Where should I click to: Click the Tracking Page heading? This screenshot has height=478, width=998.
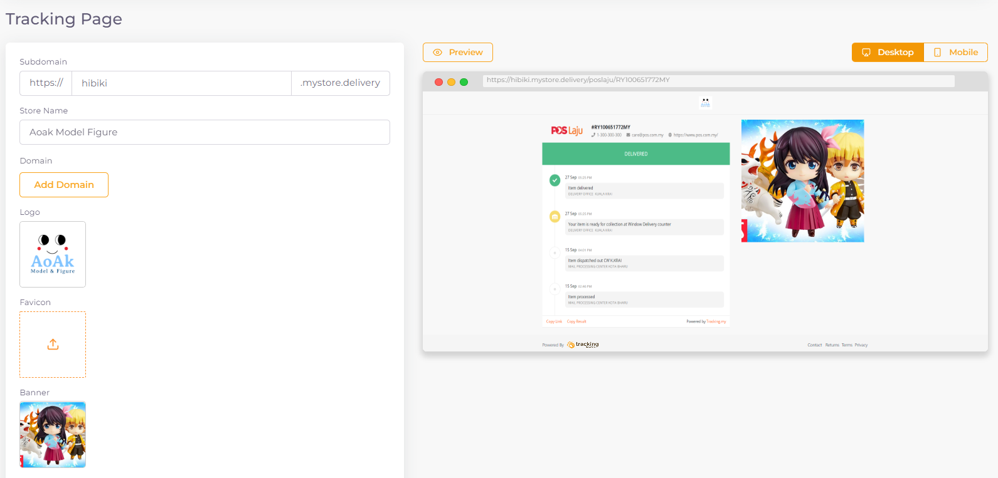click(64, 19)
